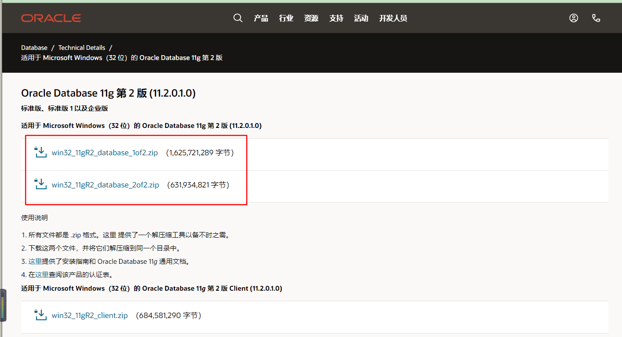Viewport: 622px width, 337px height.
Task: Open the search magnifier icon
Action: [238, 18]
